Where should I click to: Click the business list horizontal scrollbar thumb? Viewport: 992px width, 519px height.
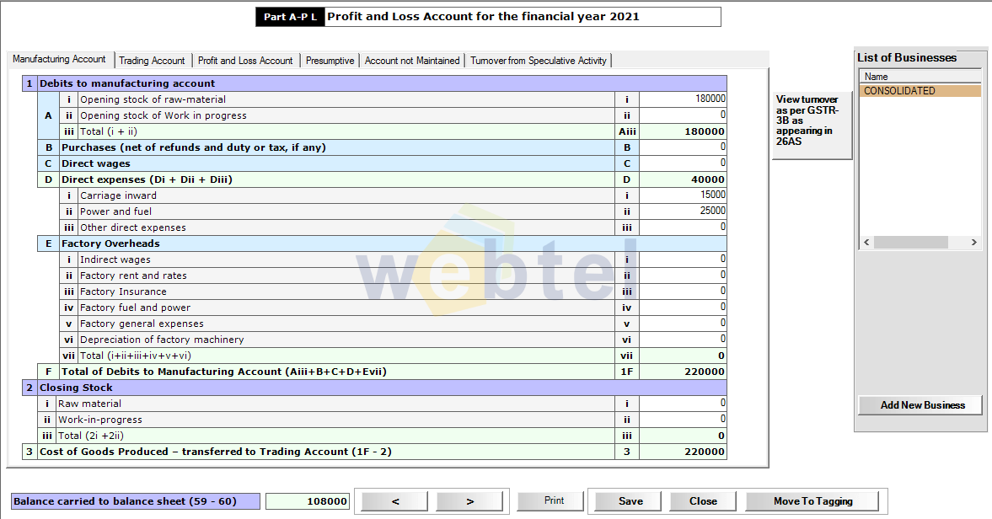pyautogui.click(x=910, y=243)
